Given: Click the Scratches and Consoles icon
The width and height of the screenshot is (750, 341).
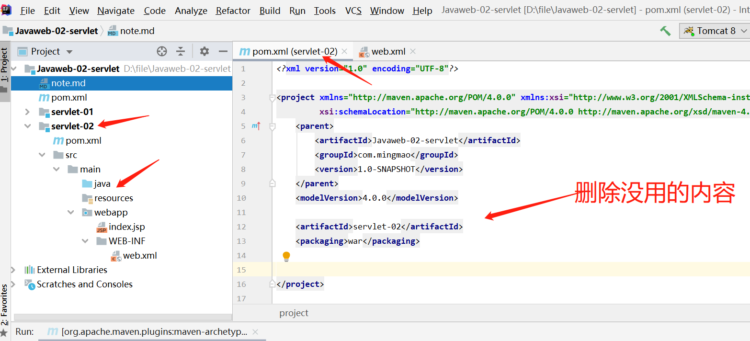Looking at the screenshot, I should [30, 284].
